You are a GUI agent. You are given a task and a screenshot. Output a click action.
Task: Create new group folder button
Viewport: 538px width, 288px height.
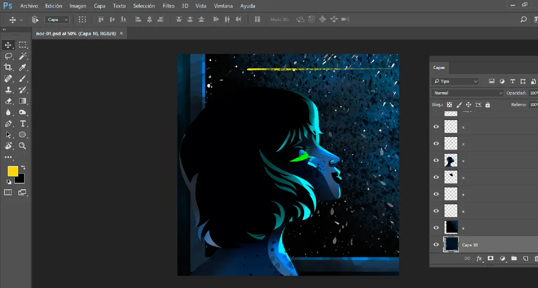tap(514, 259)
